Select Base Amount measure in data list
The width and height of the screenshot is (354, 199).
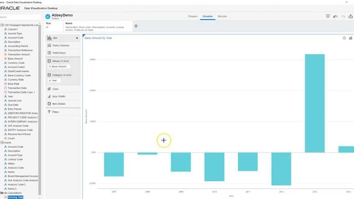pos(15,59)
